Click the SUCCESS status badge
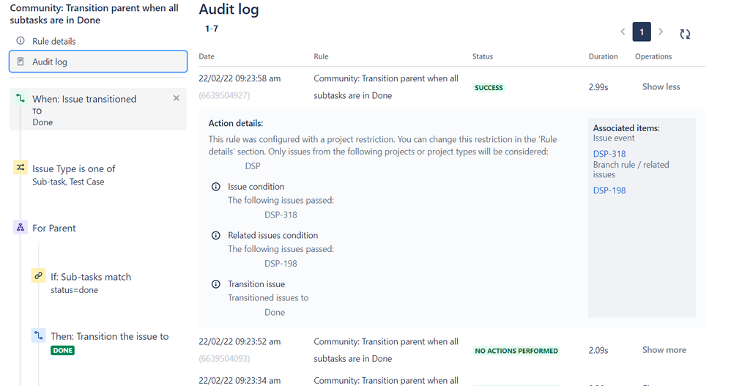This screenshot has width=731, height=386. coord(489,88)
